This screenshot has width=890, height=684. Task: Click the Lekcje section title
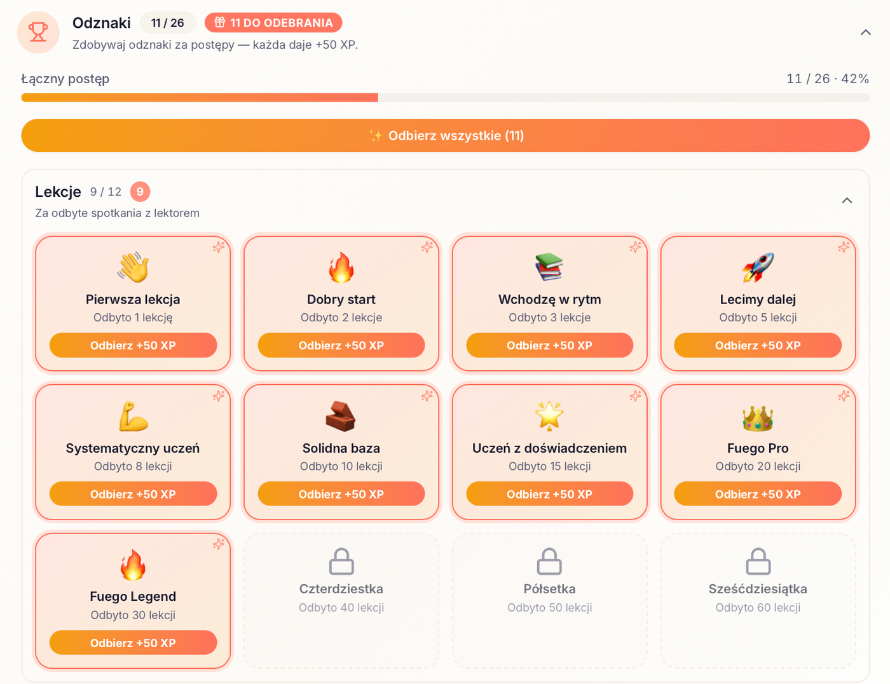(x=58, y=192)
